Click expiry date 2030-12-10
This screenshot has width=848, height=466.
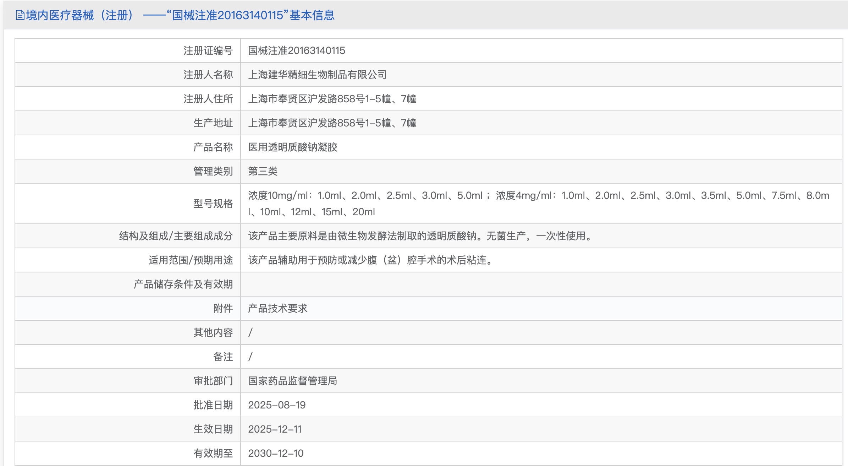pyautogui.click(x=276, y=453)
